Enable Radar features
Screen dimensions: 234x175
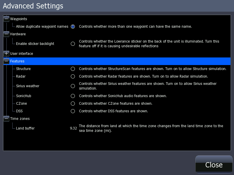tap(73, 76)
